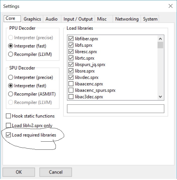This screenshot has width=177, height=180.
Task: Select SPU Recompiler (ASMJIT) option
Action: point(11,94)
